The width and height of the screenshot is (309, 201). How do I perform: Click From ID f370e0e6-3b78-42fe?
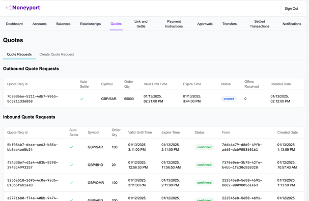tap(242, 165)
